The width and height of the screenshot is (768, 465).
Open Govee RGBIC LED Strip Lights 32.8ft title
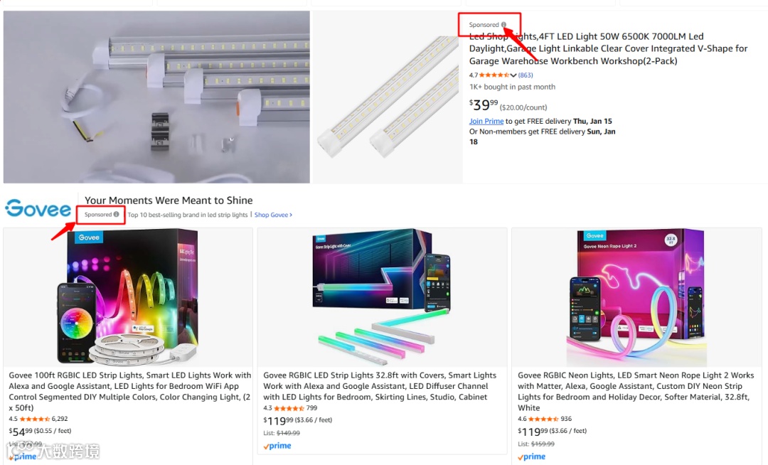(x=380, y=385)
